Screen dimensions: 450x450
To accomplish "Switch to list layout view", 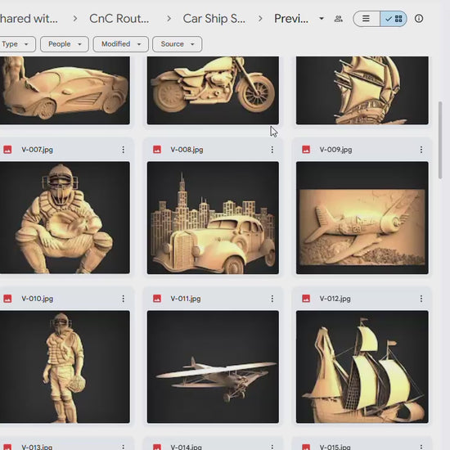I will [x=367, y=19].
